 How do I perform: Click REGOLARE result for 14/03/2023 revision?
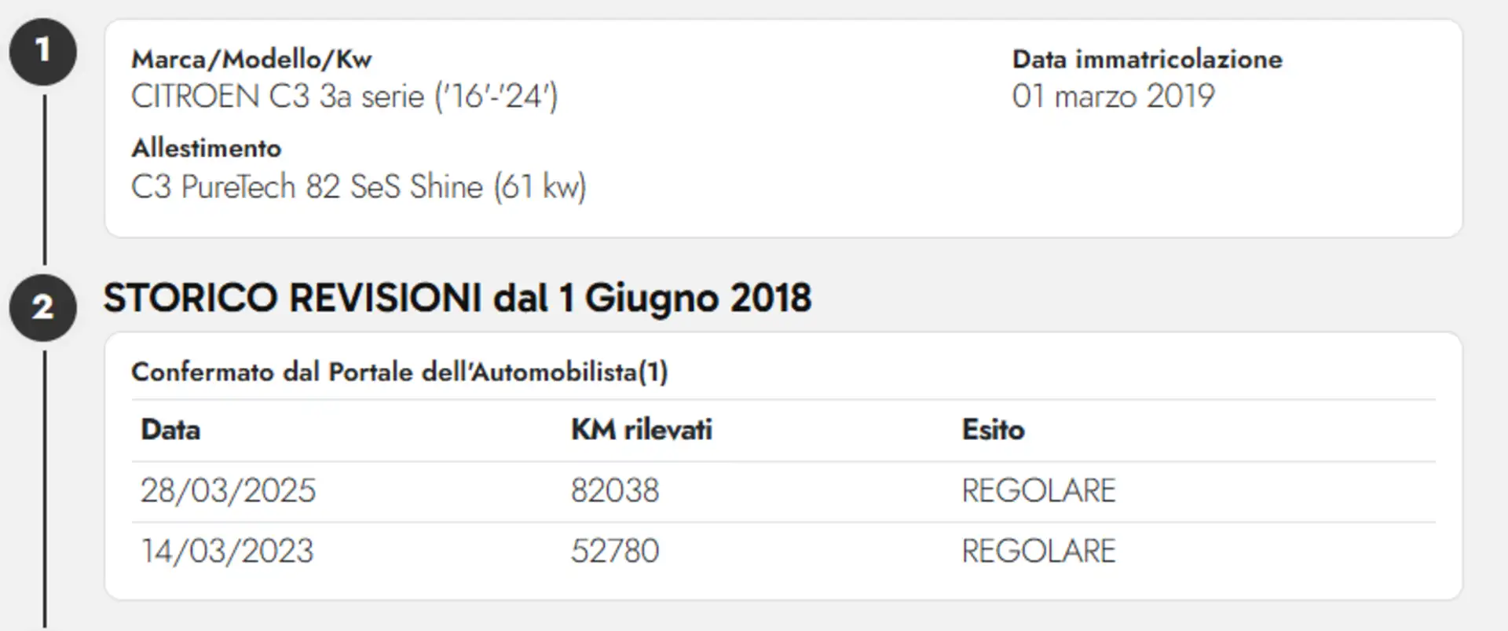[1038, 551]
